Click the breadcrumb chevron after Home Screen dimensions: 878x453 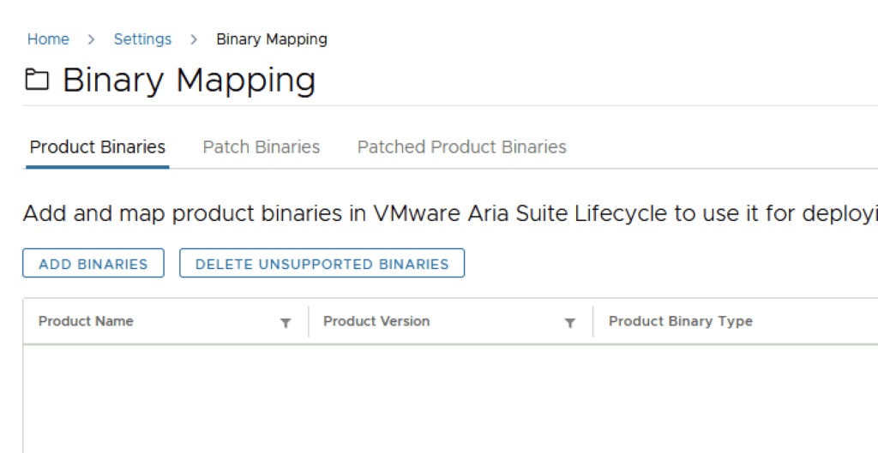click(90, 39)
